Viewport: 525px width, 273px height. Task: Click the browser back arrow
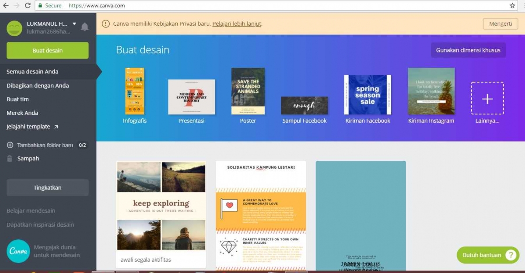click(x=6, y=6)
